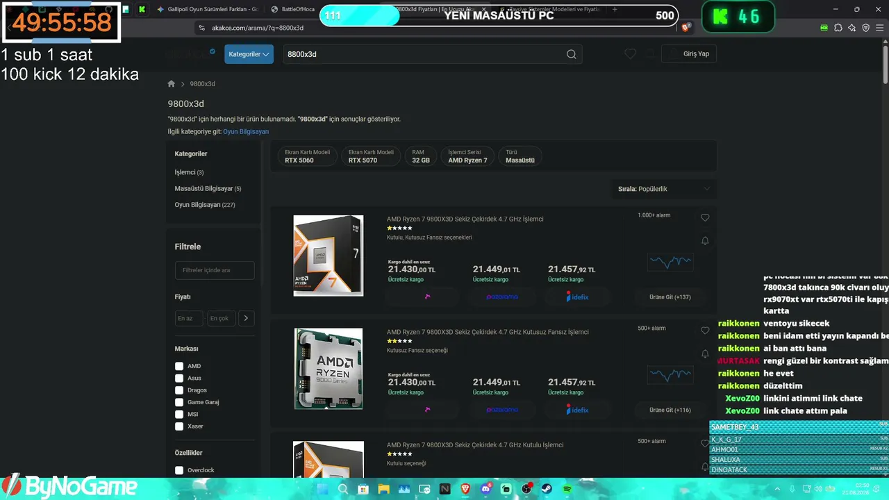889x500 pixels.
Task: Open Windows Start menu
Action: [324, 489]
